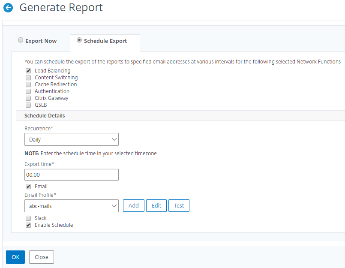Select the Export Now radio button
This screenshot has height=268, width=345.
21,40
